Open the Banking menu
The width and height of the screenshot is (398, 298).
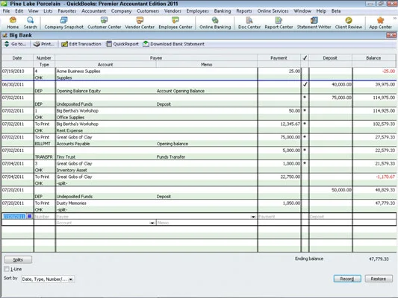[223, 11]
